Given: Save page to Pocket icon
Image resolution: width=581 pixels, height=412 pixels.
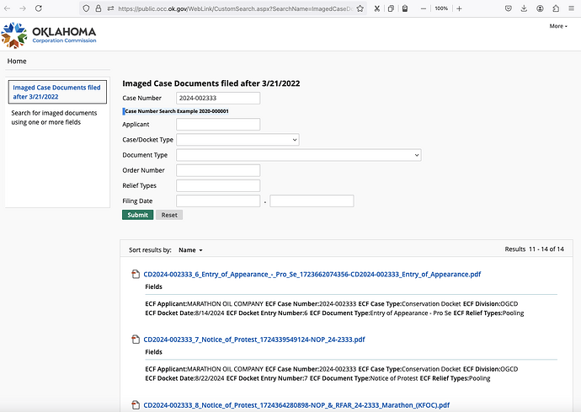Looking at the screenshot, I should [509, 8].
